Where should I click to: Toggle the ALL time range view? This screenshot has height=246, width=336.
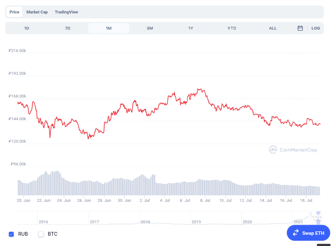(x=273, y=28)
